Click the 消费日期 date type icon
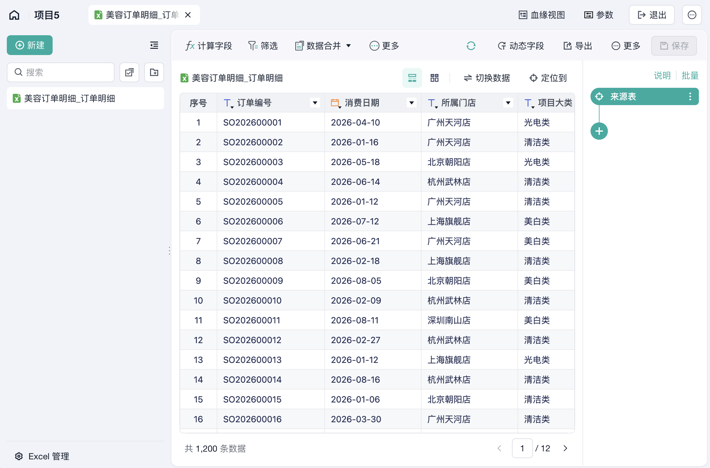710x468 pixels. 336,103
